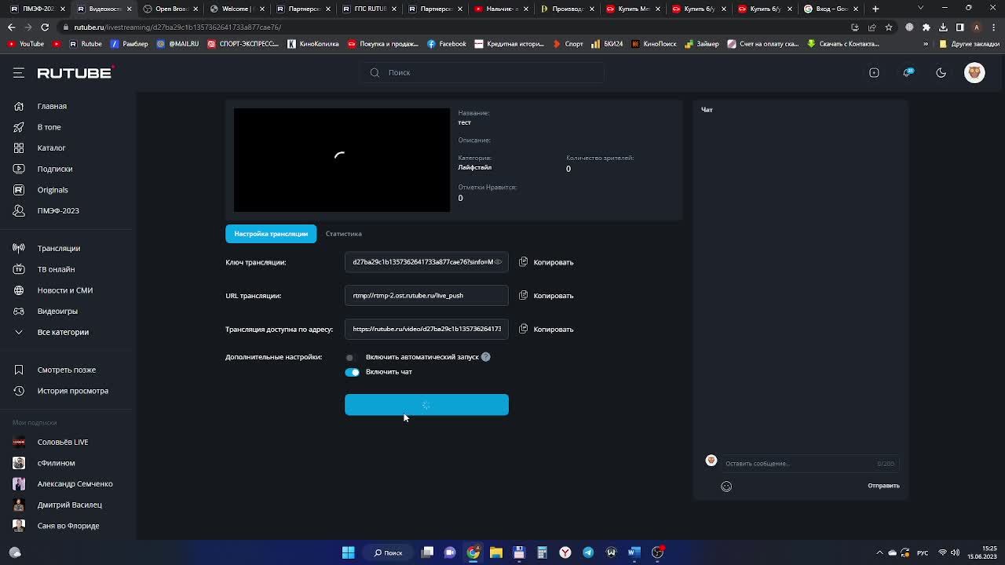
Task: Go to Главная via its home icon
Action: (19, 106)
